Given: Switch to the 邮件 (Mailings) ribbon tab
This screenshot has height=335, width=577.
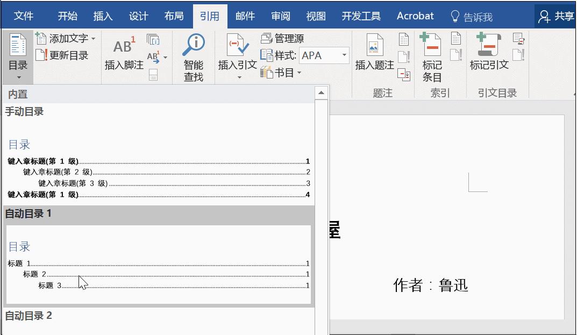Looking at the screenshot, I should [x=245, y=16].
